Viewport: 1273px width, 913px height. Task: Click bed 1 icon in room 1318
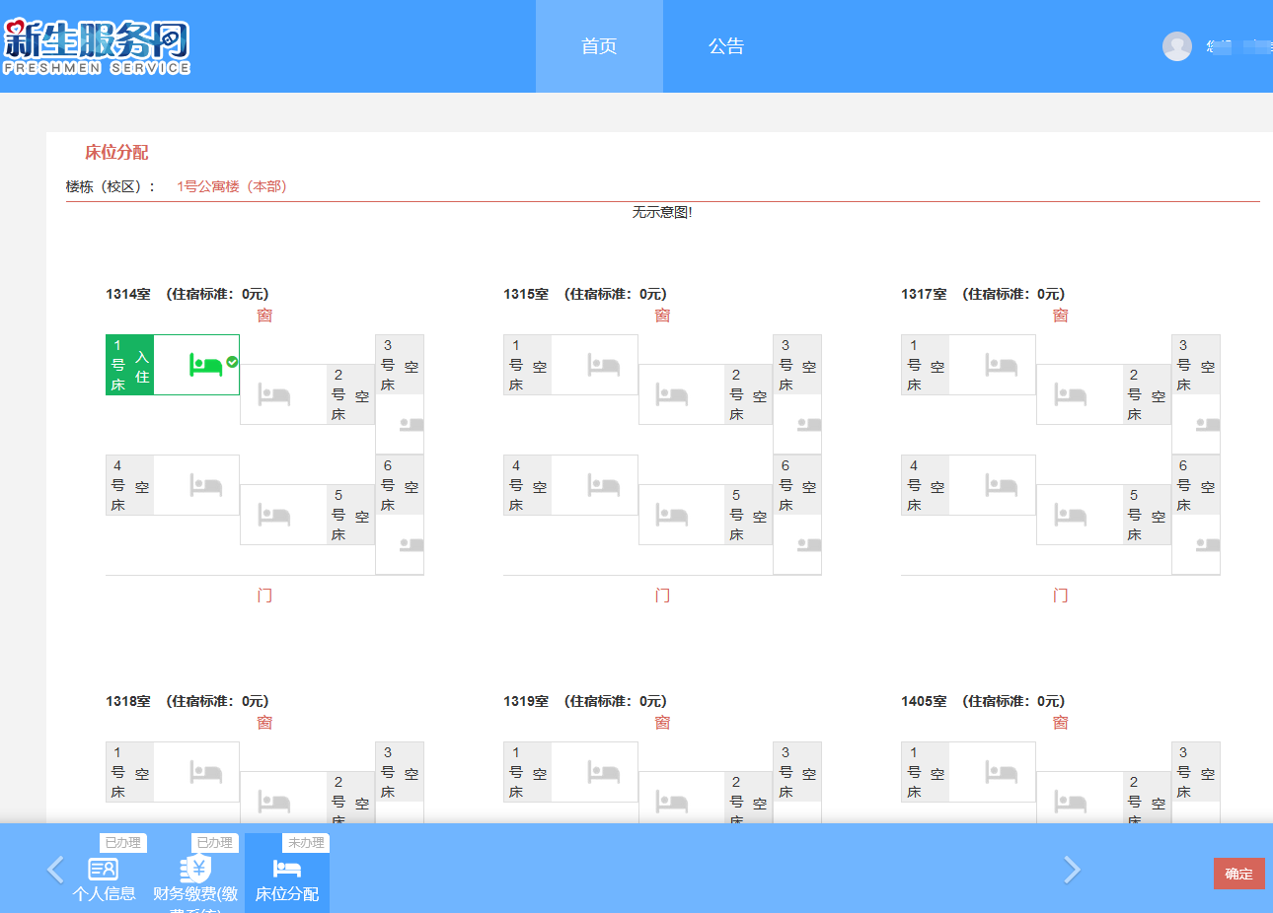[x=205, y=772]
